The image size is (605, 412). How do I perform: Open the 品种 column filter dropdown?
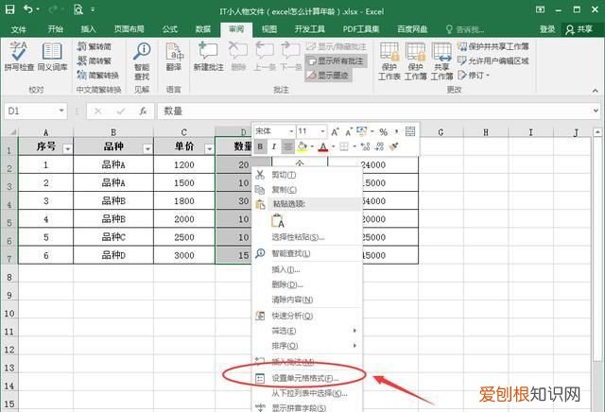coord(147,149)
